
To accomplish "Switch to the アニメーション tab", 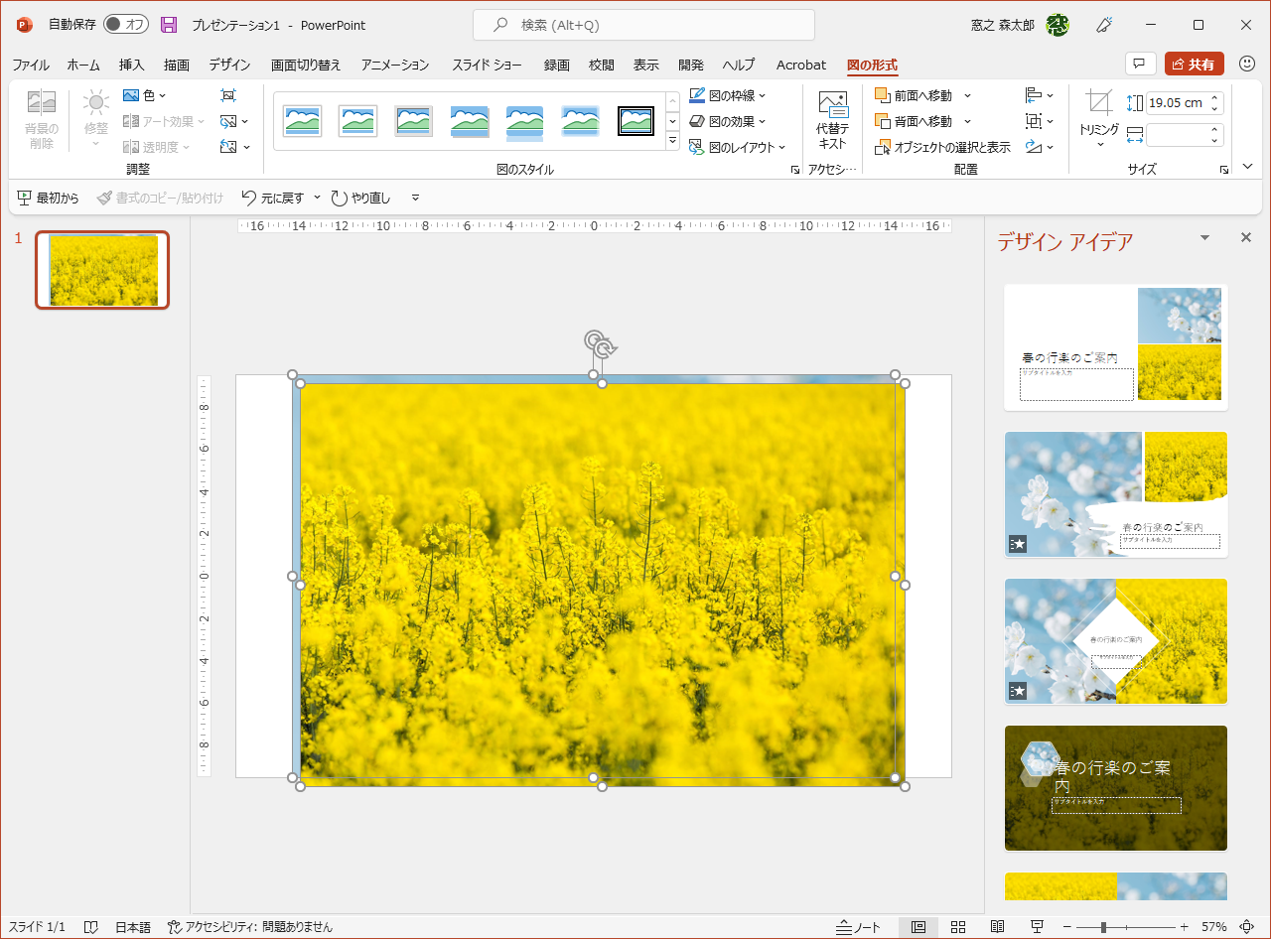I will tap(395, 65).
